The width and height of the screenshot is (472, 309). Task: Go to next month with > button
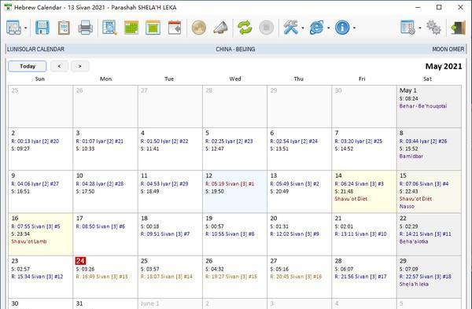[79, 66]
